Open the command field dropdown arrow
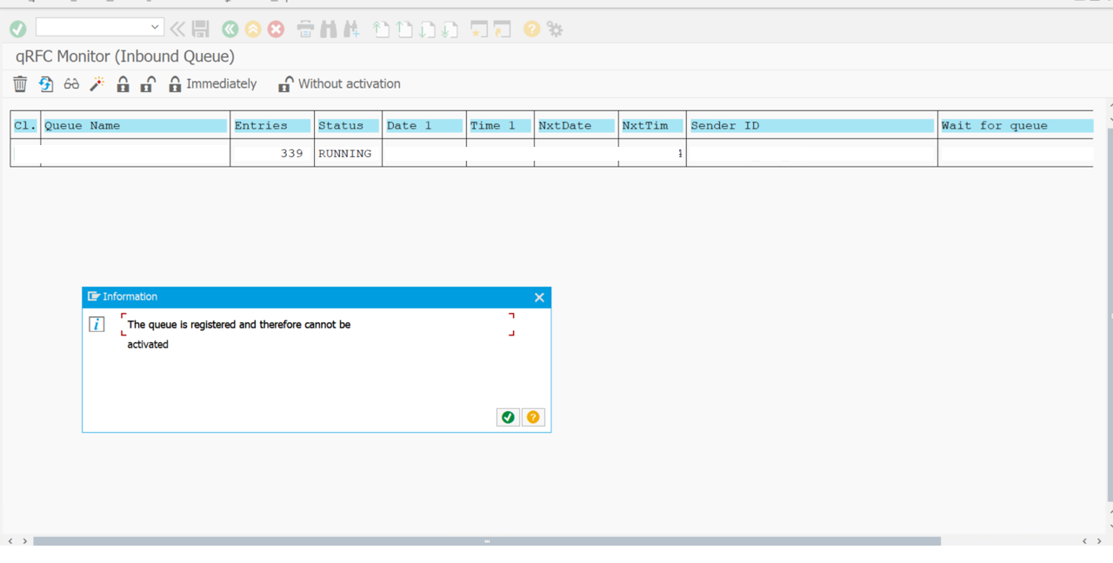This screenshot has height=563, width=1113. 155,27
